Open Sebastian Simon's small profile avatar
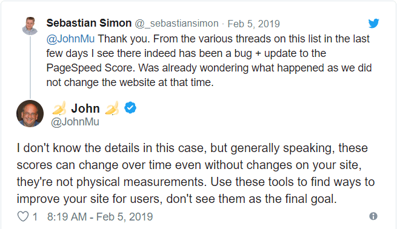 [x=30, y=26]
